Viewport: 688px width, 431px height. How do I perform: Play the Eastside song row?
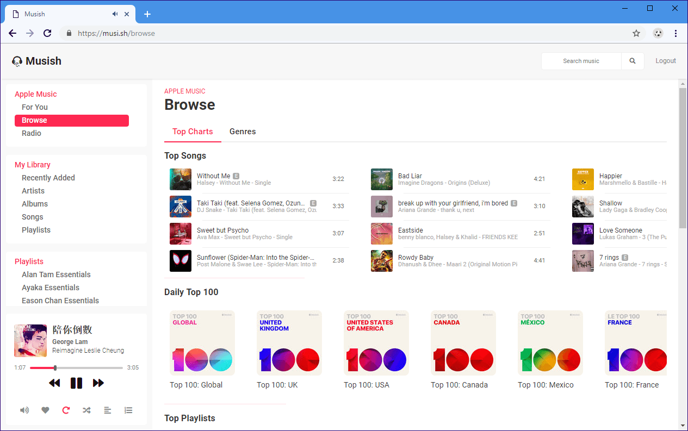(x=461, y=234)
